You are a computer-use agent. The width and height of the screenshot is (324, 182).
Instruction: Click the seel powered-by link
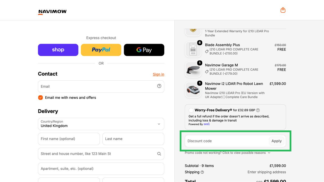click(x=207, y=124)
